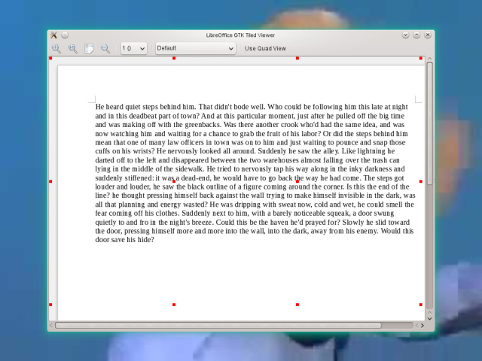Open the window menu icon in the title bar
Screen dimensions: 482x361
[x=53, y=35]
